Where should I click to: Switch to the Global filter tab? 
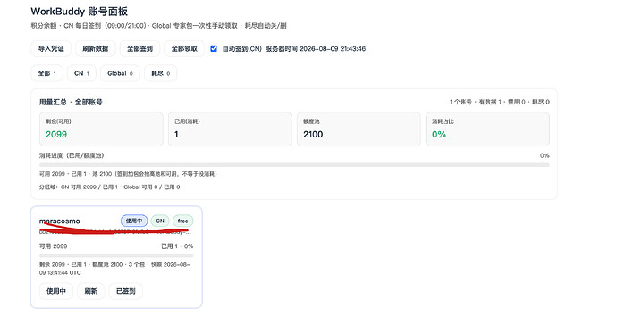click(120, 73)
